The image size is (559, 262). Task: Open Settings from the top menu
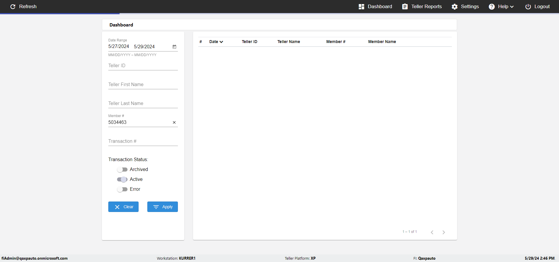tap(465, 6)
